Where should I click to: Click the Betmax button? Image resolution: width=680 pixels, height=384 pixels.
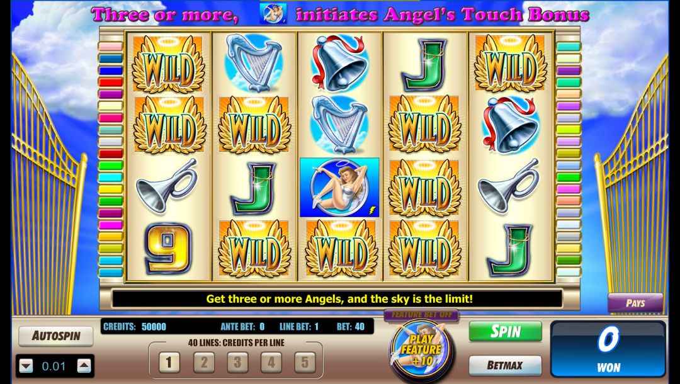505,365
